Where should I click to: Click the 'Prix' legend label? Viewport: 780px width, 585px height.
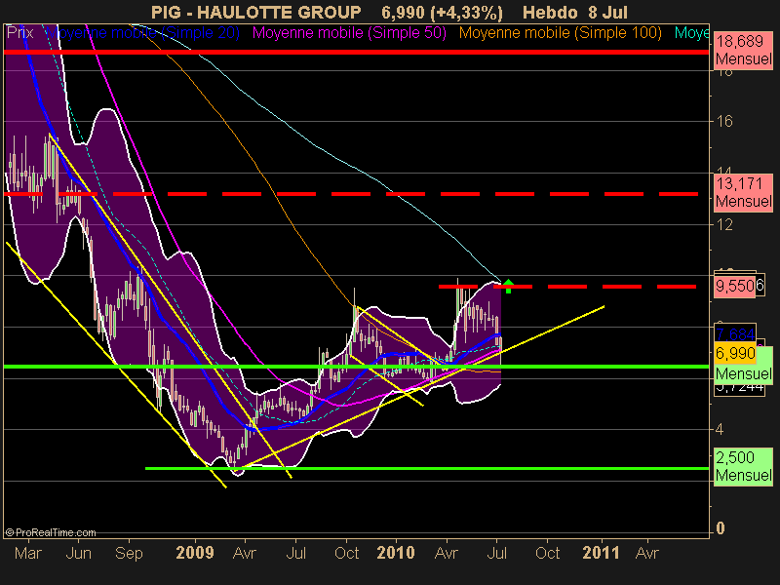[19, 33]
